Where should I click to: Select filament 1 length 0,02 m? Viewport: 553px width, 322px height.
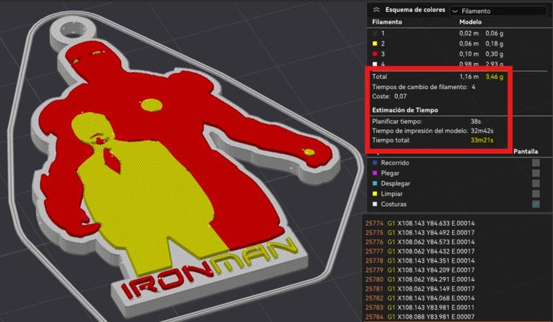click(x=469, y=33)
